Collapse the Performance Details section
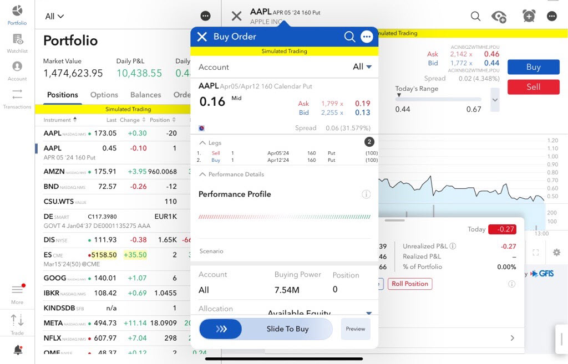568x364 pixels. (231, 175)
